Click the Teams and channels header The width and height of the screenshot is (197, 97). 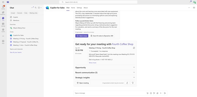[16, 49]
